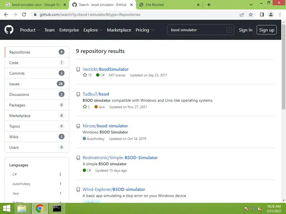Show Commits search results
The image size is (286, 214).
point(37,73)
